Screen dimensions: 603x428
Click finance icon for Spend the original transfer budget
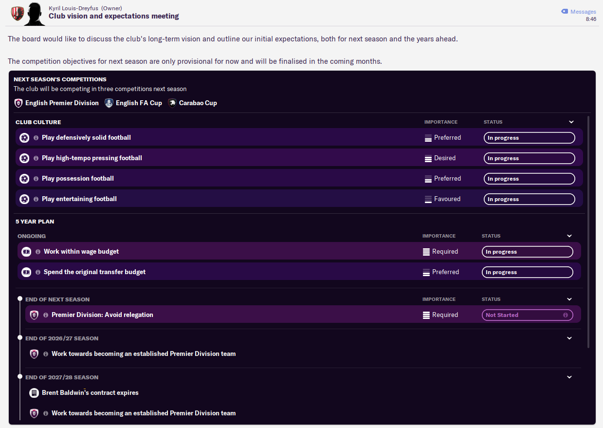pos(26,272)
